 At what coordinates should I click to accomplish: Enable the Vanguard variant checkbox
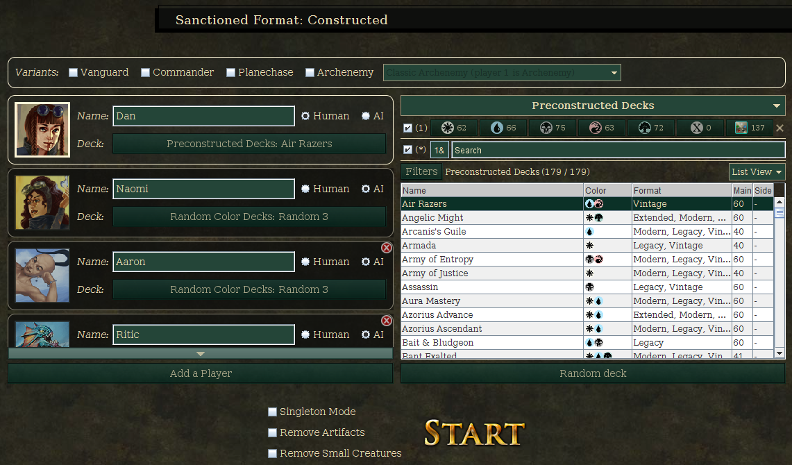coord(74,73)
